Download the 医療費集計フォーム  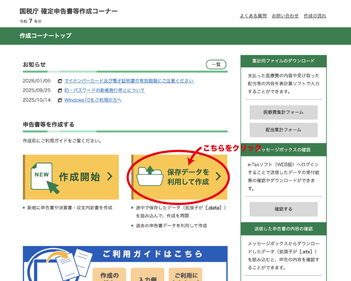(283, 112)
